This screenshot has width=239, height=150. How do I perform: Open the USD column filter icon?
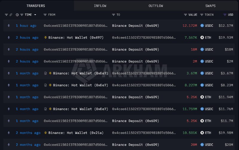click(x=225, y=15)
